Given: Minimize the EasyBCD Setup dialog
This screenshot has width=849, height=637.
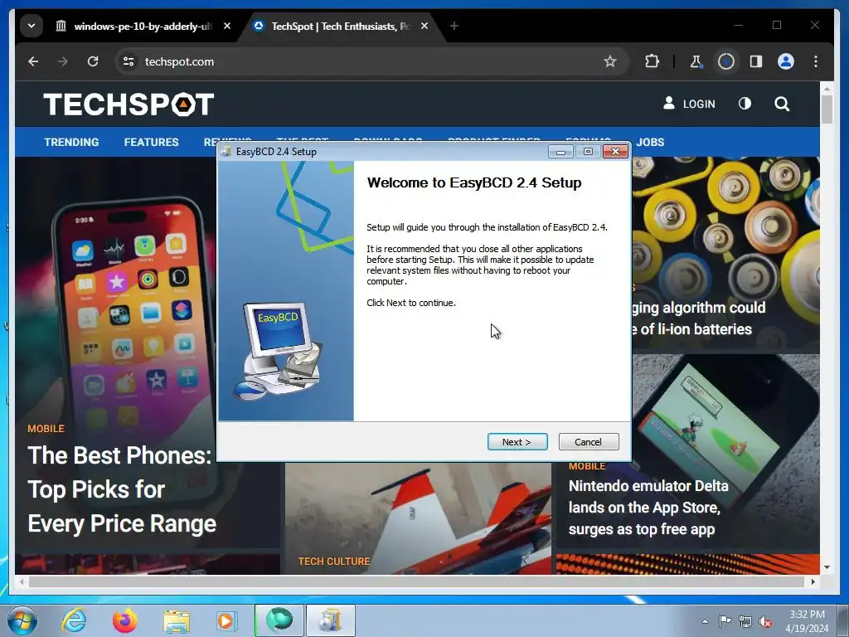Looking at the screenshot, I should click(x=561, y=152).
